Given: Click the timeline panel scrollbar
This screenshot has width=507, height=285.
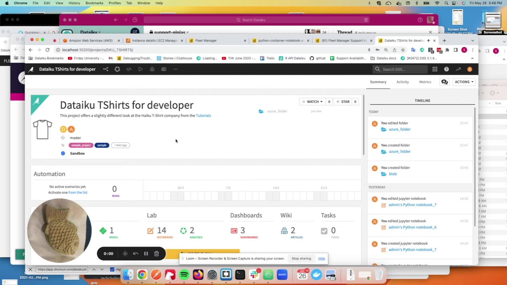Looking at the screenshot, I should pyautogui.click(x=475, y=166).
